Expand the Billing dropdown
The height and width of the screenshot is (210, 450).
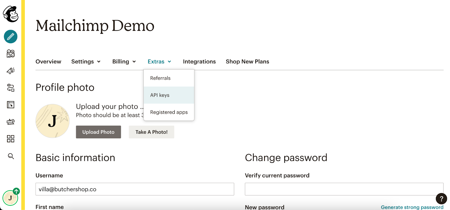(124, 62)
